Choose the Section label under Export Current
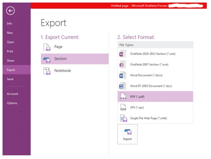Viewport: 211px width, 159px height. point(60,58)
